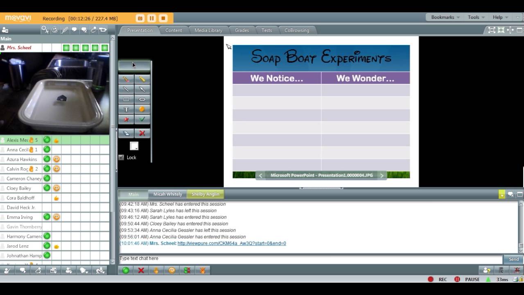Open the Tools dropdown menu
The height and width of the screenshot is (295, 524).
point(477,17)
